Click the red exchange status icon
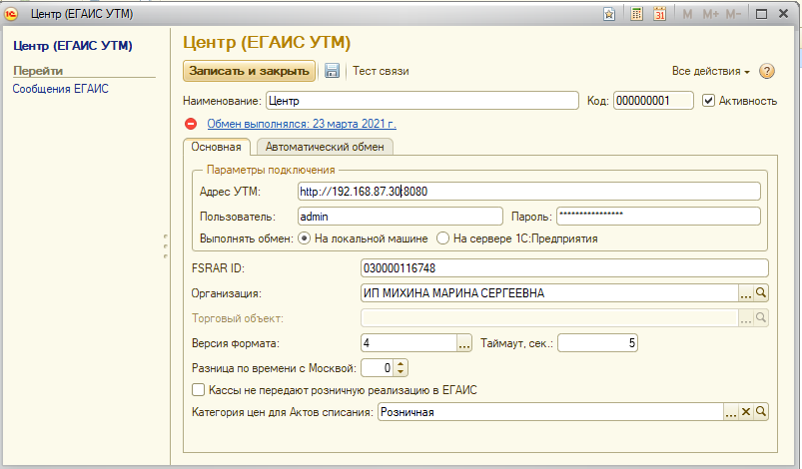 click(191, 124)
